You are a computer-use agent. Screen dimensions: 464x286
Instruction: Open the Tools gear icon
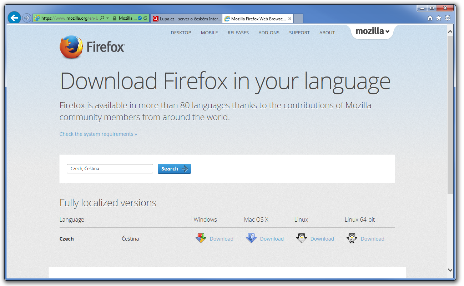448,18
